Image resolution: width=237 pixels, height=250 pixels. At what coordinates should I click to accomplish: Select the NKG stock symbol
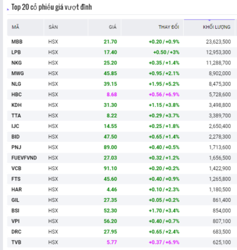pyautogui.click(x=16, y=63)
